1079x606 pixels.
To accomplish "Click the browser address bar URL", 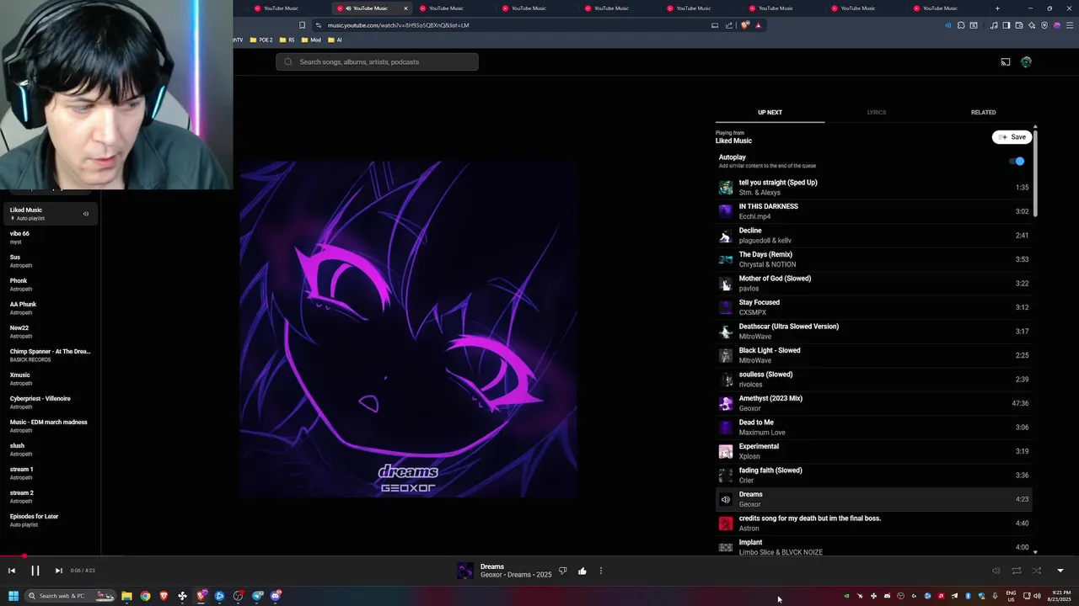I will point(398,25).
